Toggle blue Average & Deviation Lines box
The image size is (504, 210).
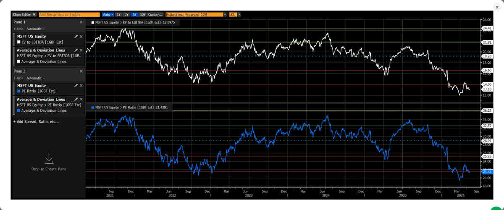pyautogui.click(x=18, y=110)
